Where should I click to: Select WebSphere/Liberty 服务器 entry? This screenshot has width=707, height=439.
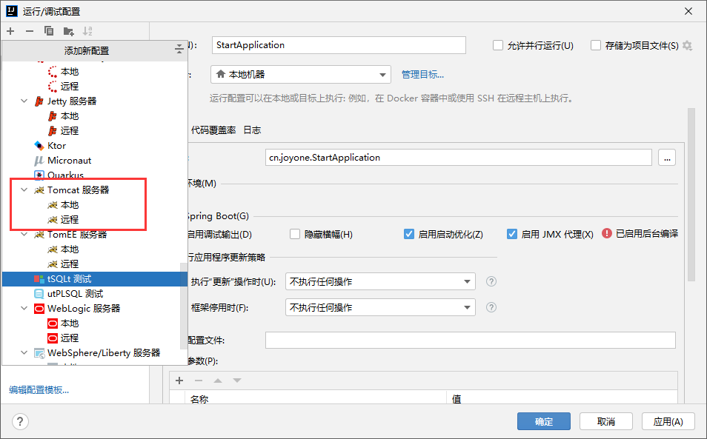click(104, 353)
